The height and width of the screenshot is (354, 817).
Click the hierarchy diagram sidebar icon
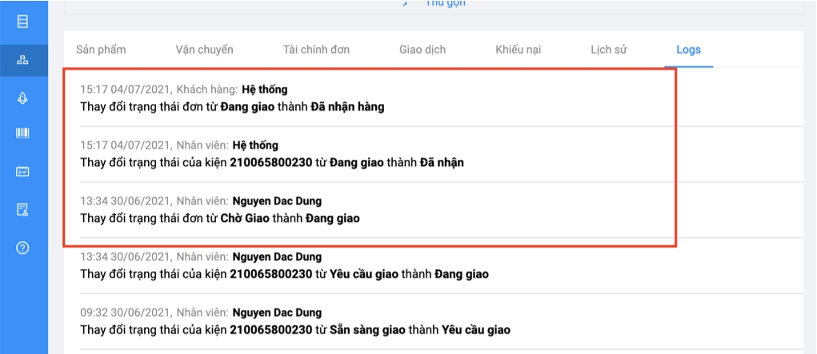(x=23, y=59)
